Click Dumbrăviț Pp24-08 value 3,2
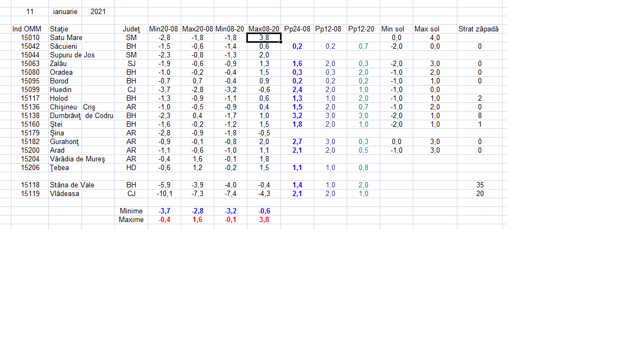625x351 pixels. (x=297, y=116)
